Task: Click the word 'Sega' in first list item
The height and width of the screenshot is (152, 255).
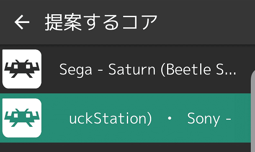Action: 76,70
